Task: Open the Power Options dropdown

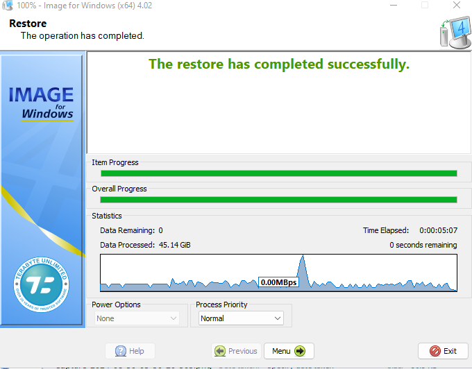Action: click(137, 318)
